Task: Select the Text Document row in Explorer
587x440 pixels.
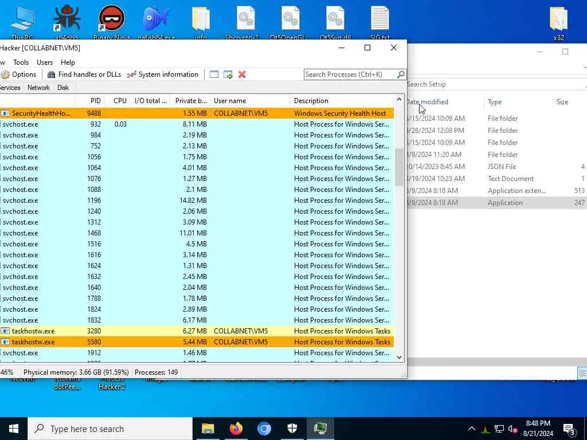Action: (497, 179)
